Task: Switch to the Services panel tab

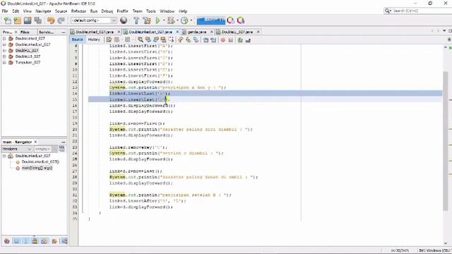Action: coord(46,32)
